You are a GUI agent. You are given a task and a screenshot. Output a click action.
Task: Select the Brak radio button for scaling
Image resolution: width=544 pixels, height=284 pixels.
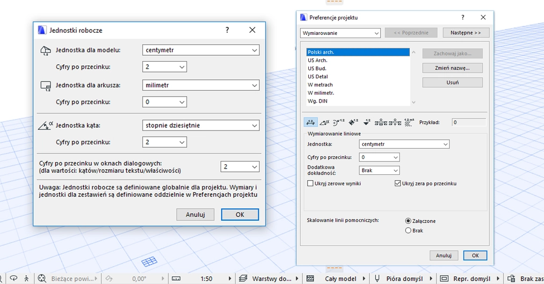(408, 231)
